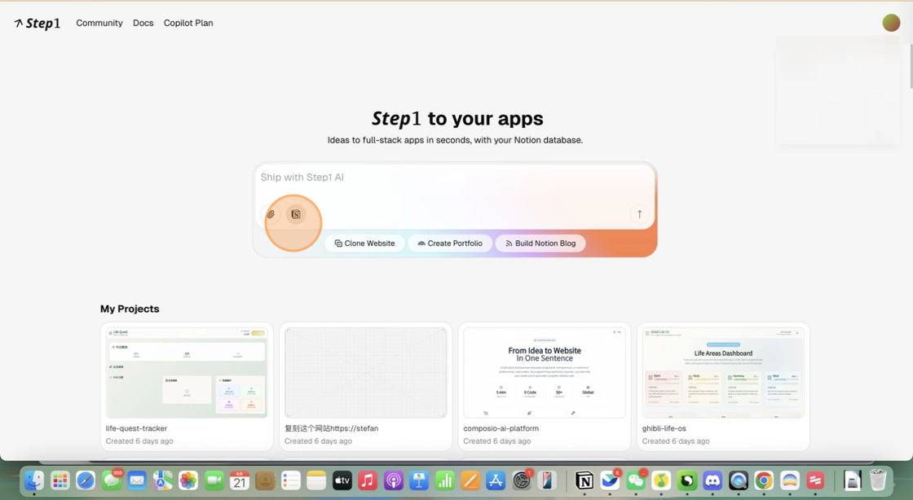
Task: Open Mail from the dock
Action: coord(137,480)
